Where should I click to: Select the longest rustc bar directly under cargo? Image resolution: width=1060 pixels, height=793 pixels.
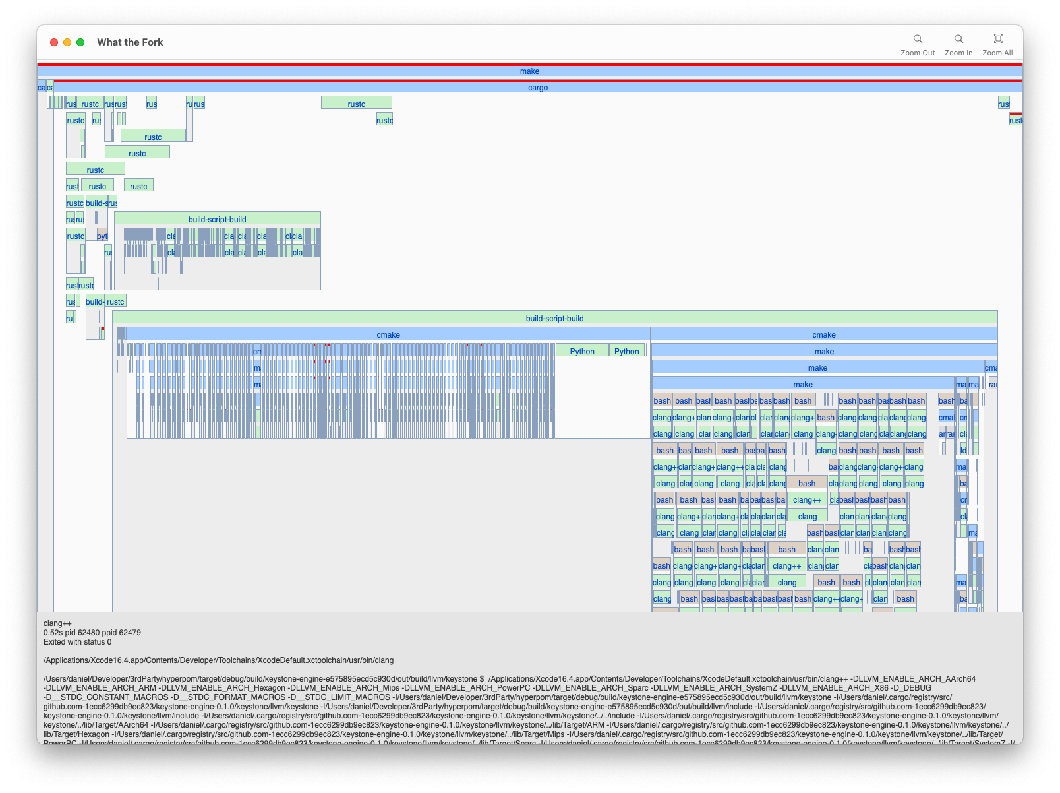tap(356, 104)
